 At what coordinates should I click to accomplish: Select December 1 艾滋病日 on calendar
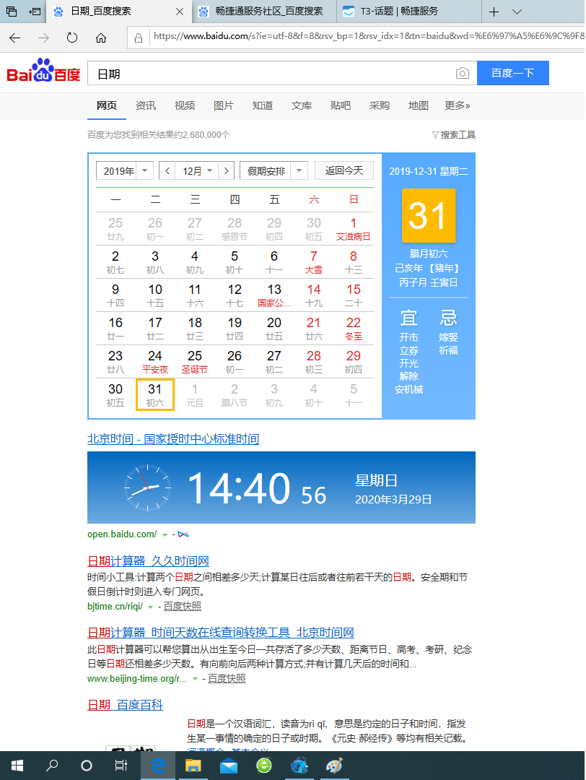[354, 229]
